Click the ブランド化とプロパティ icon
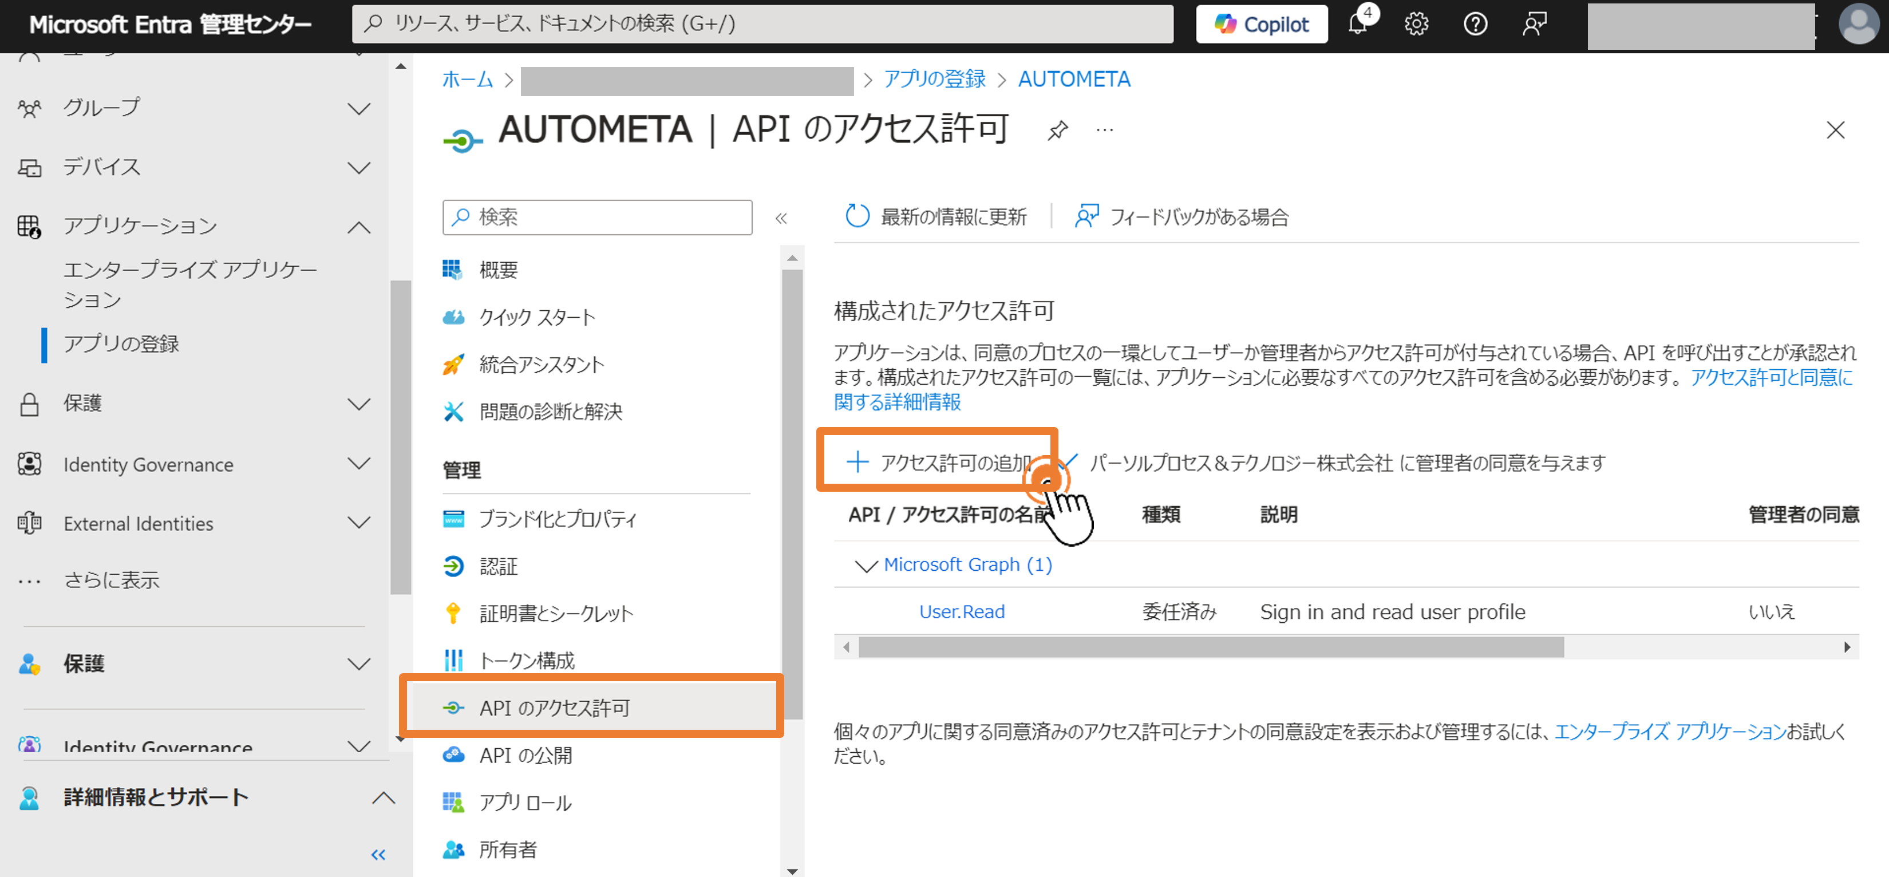Image resolution: width=1889 pixels, height=877 pixels. click(x=454, y=519)
